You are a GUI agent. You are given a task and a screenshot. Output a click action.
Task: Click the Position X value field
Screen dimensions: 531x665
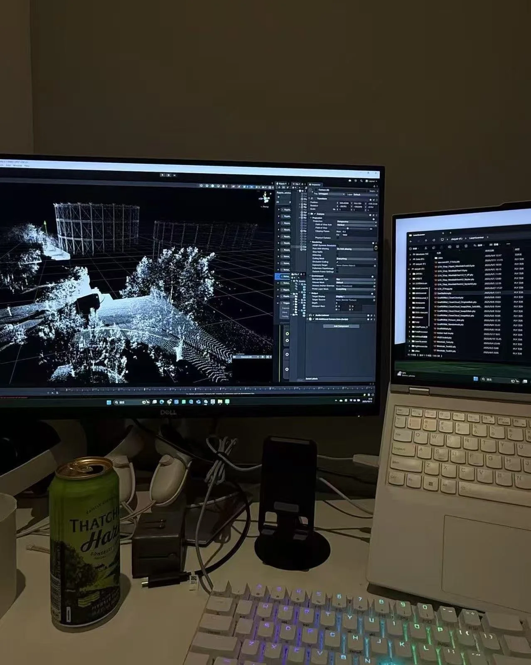point(344,203)
